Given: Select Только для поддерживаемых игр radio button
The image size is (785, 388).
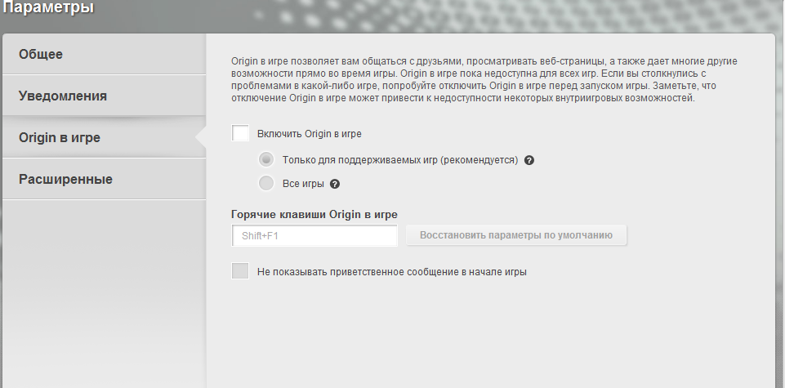Looking at the screenshot, I should 266,160.
